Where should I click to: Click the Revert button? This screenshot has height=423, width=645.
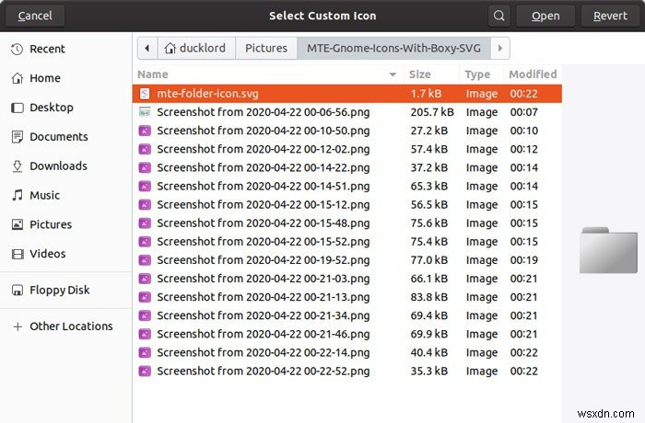tap(610, 16)
